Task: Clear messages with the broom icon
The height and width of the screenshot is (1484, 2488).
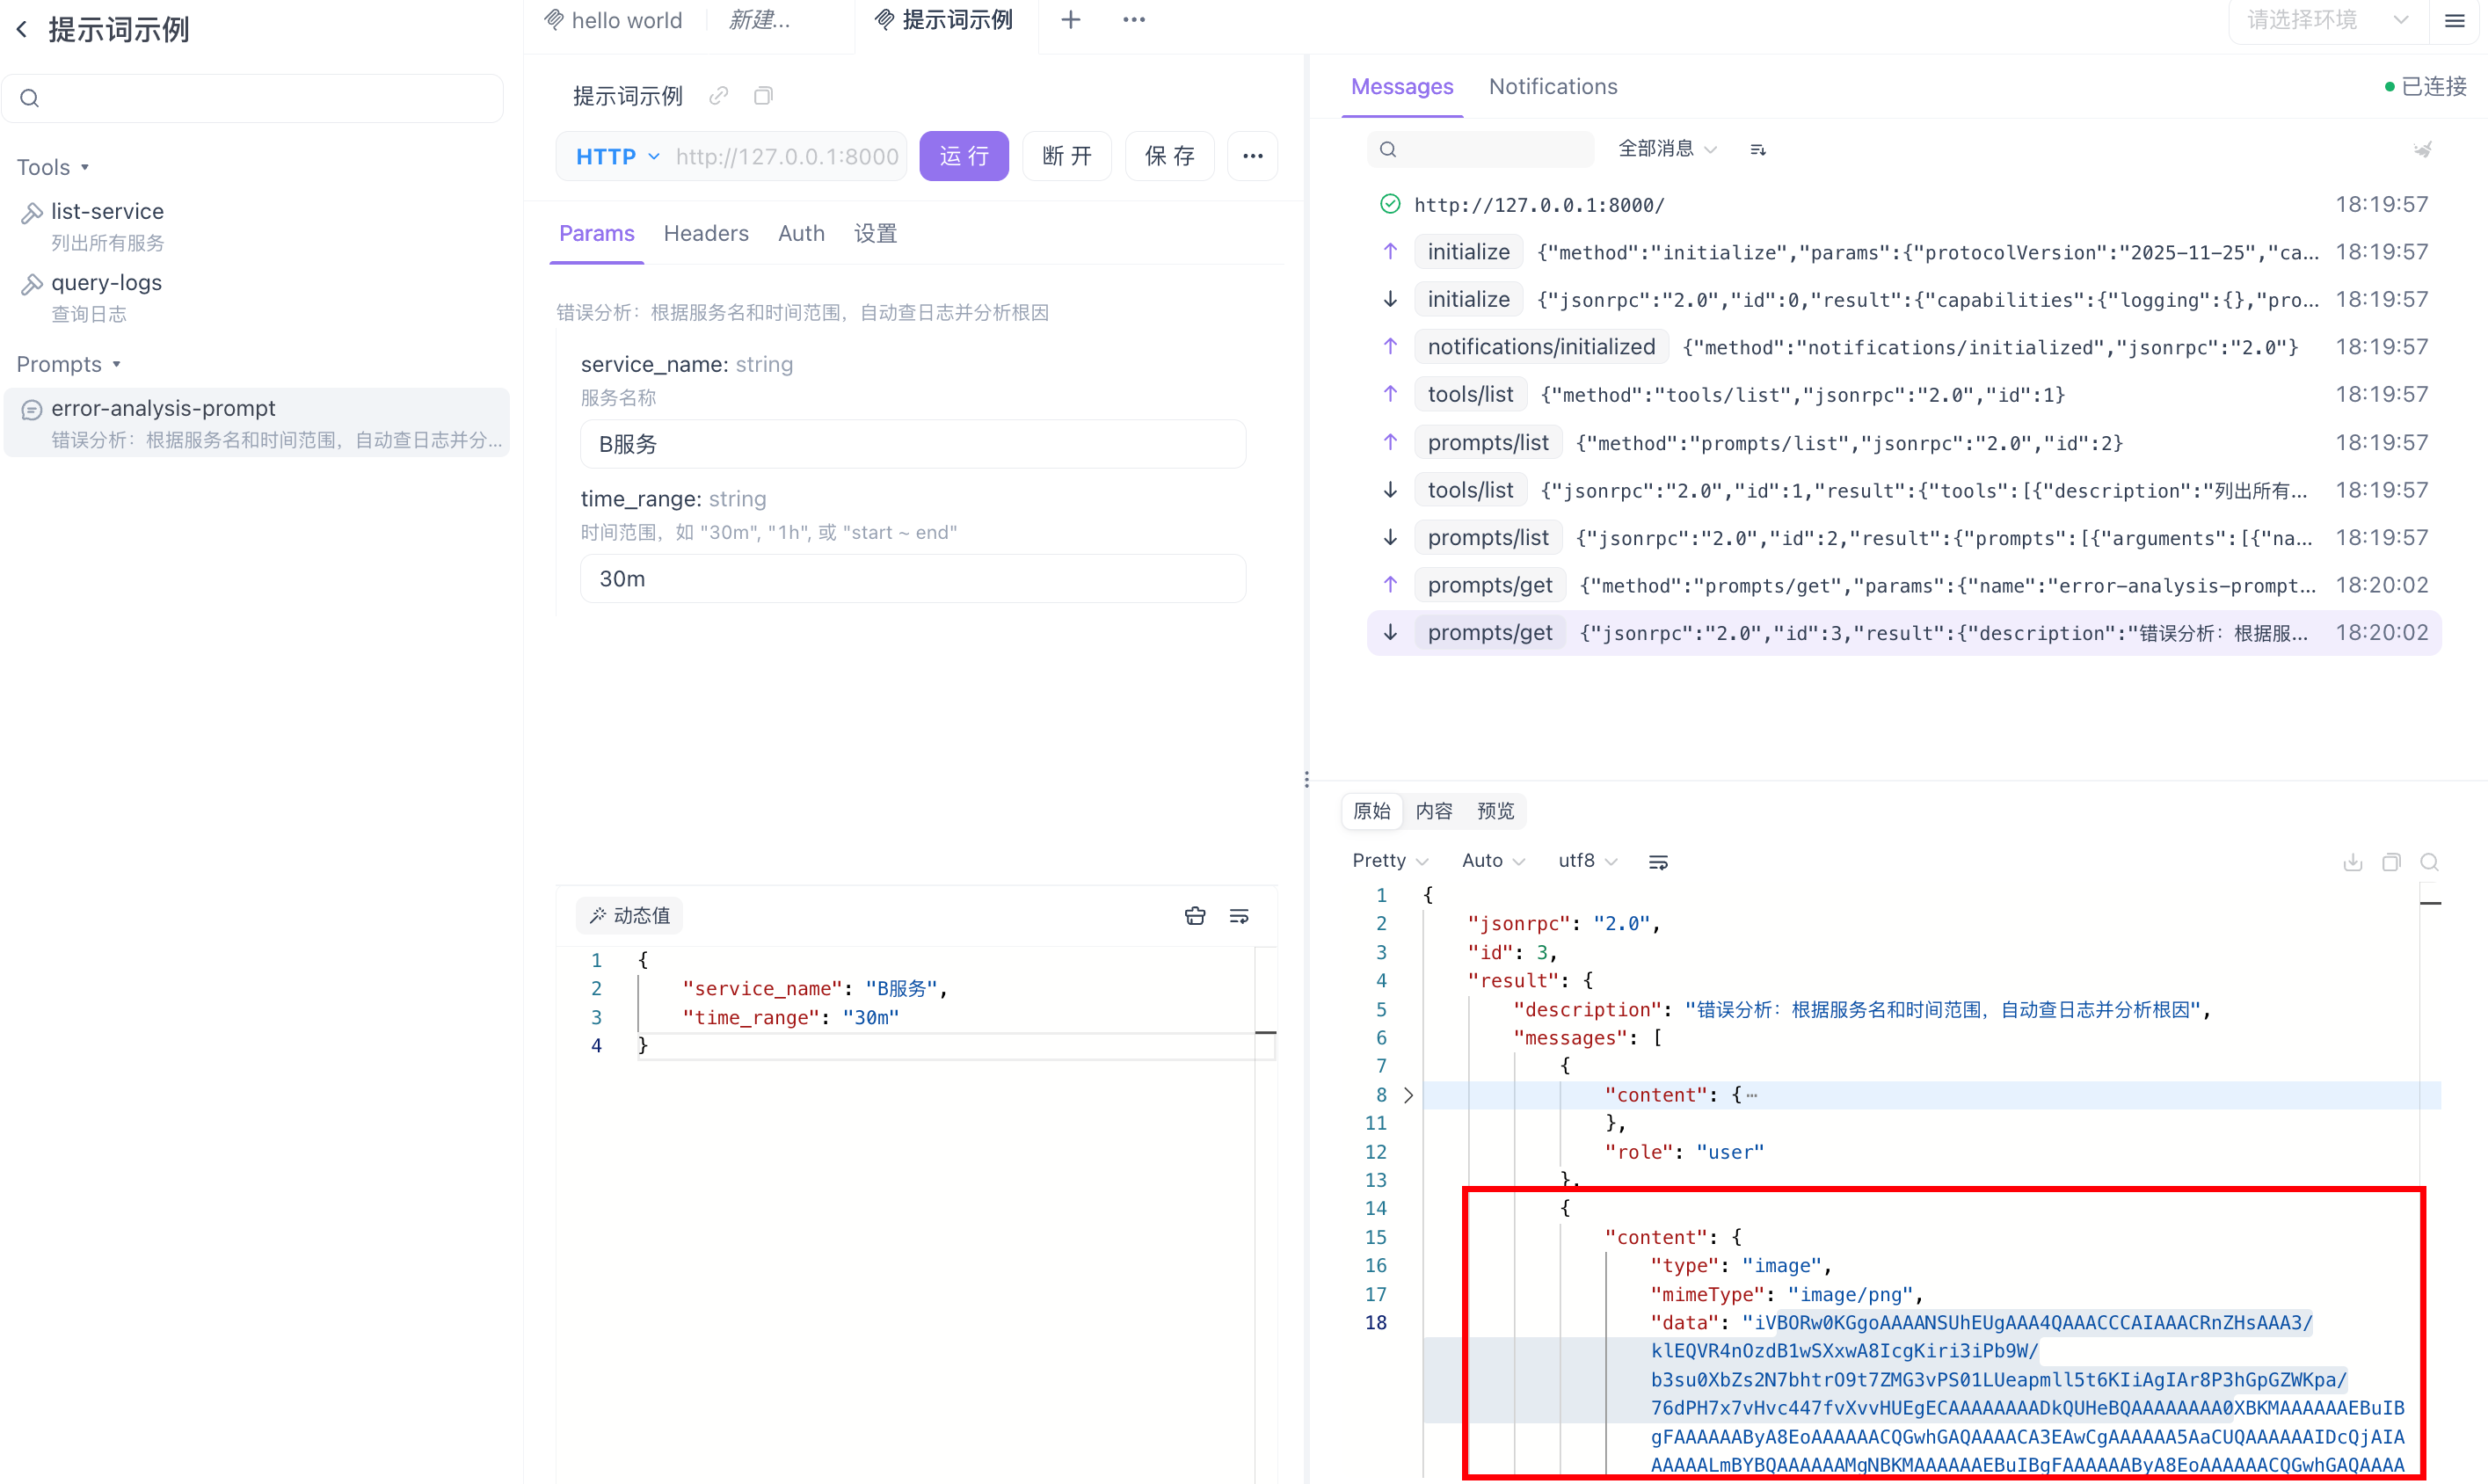Action: pos(2422,149)
